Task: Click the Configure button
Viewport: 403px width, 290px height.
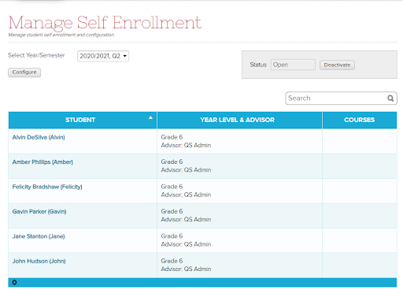Action: [24, 72]
